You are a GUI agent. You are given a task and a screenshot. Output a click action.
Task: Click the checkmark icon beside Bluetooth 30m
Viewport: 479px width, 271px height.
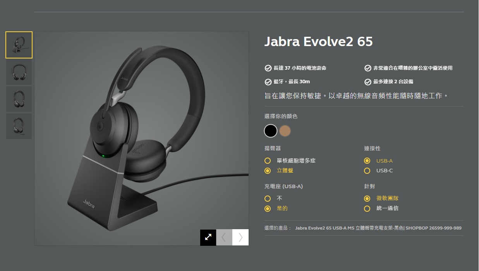point(268,82)
